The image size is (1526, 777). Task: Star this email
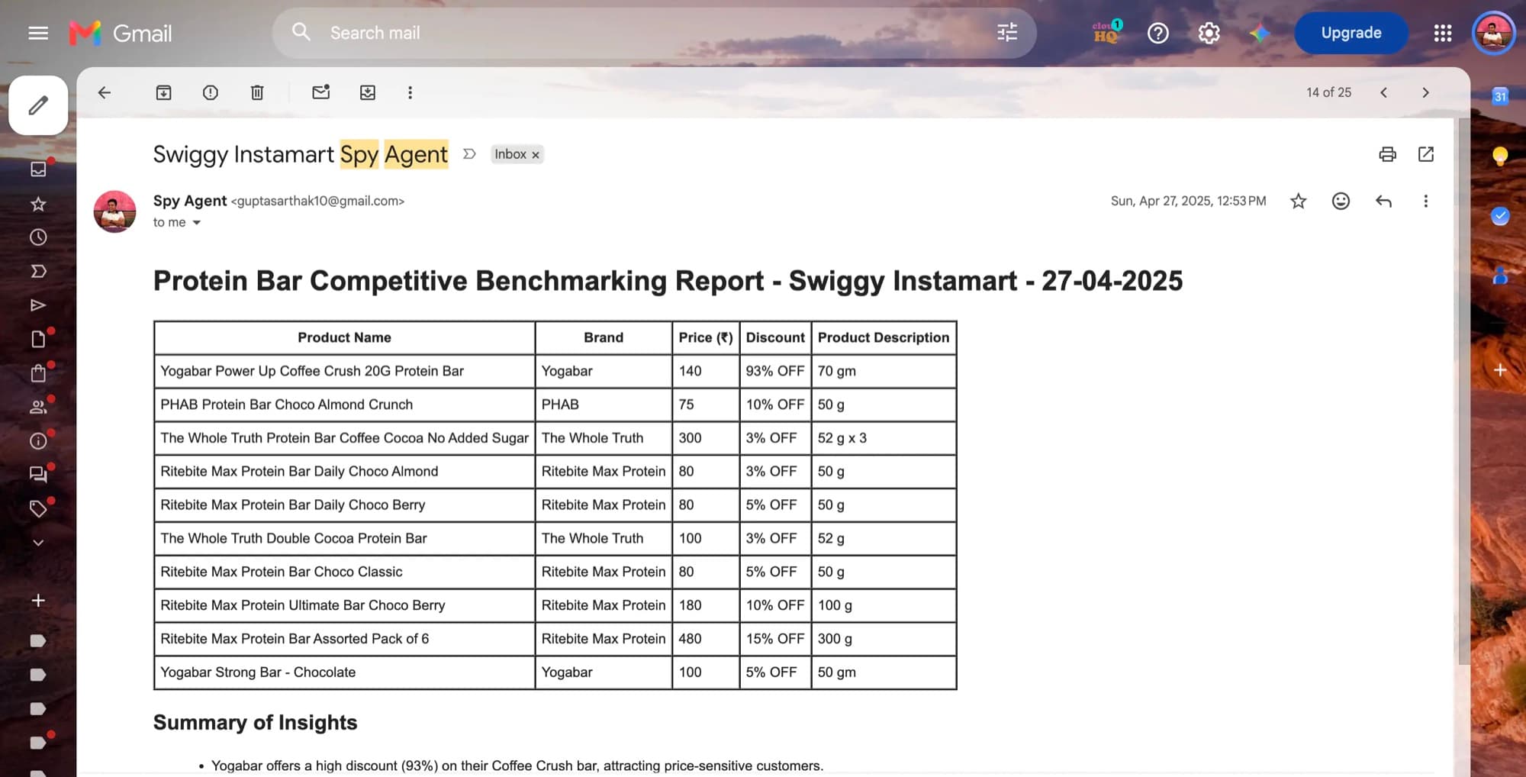click(x=1298, y=201)
